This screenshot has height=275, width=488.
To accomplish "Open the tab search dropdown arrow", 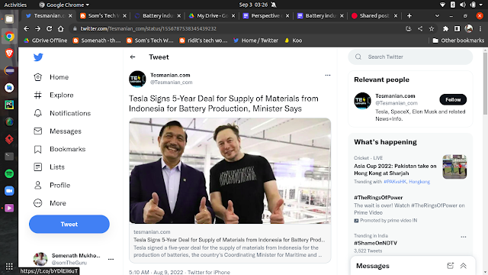I will point(437,16).
